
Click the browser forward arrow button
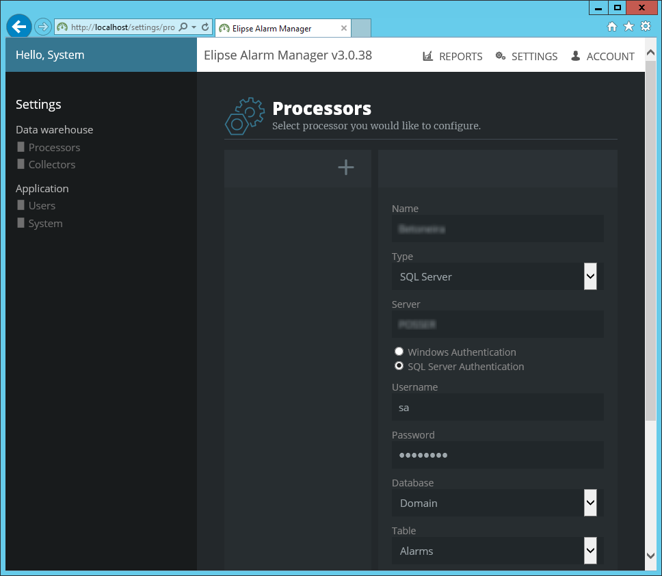click(x=43, y=27)
